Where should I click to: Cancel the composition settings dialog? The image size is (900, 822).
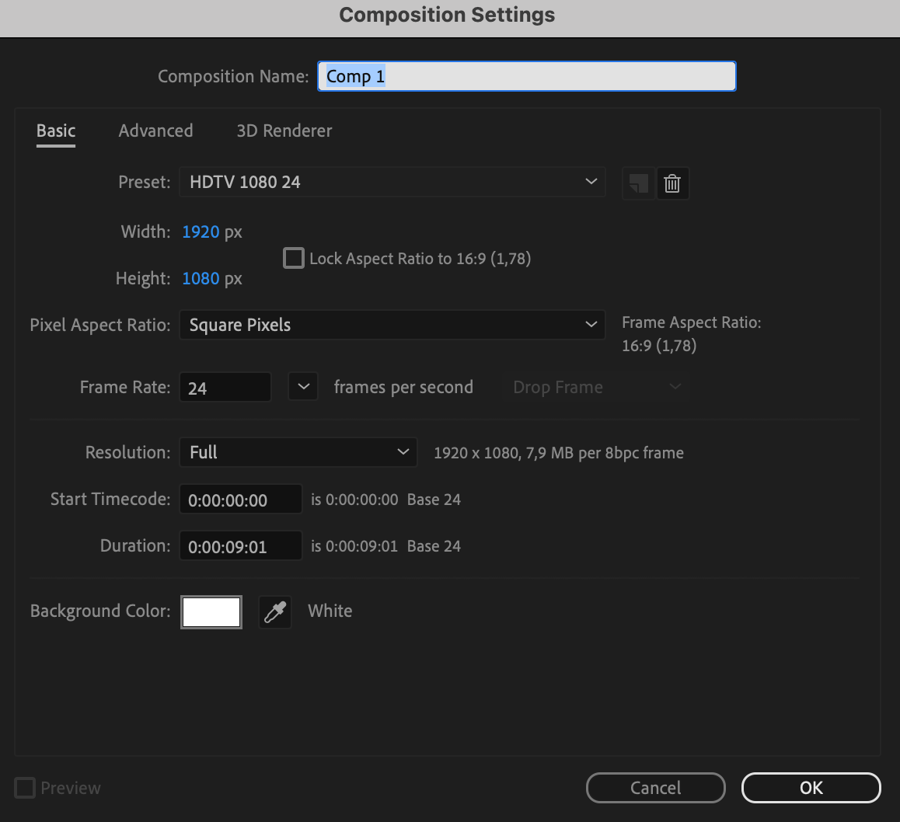click(655, 788)
